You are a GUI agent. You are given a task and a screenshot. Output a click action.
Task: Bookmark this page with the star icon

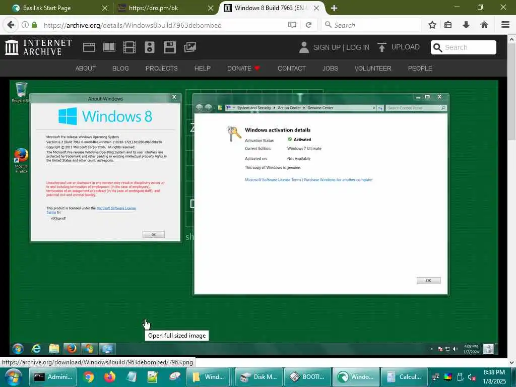pyautogui.click(x=432, y=25)
